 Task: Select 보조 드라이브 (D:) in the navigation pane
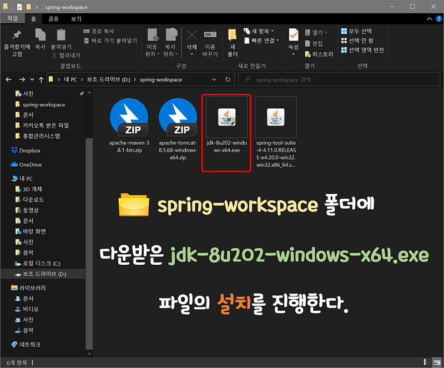43,274
